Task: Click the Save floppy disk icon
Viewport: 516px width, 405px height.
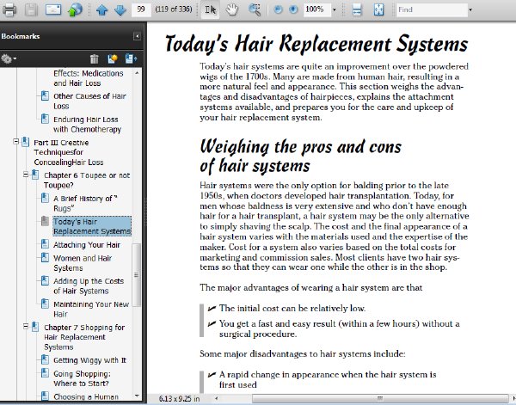Action: coord(31,9)
